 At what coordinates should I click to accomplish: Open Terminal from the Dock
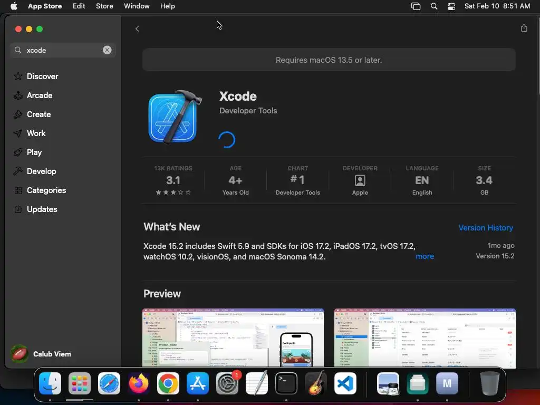(x=286, y=383)
